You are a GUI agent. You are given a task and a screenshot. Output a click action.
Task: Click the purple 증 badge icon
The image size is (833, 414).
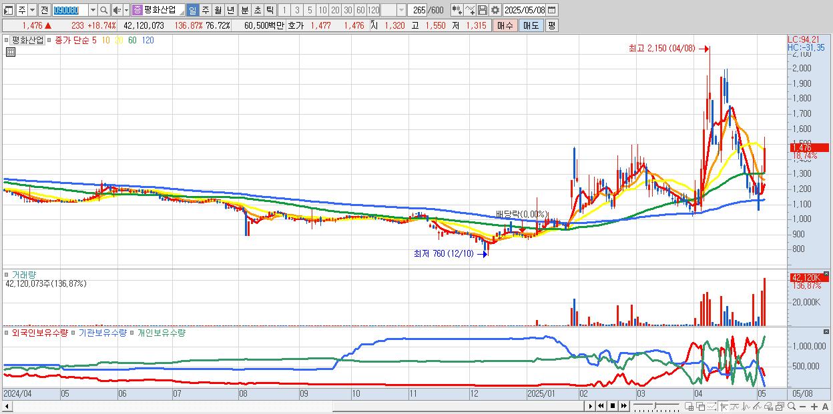[137, 10]
